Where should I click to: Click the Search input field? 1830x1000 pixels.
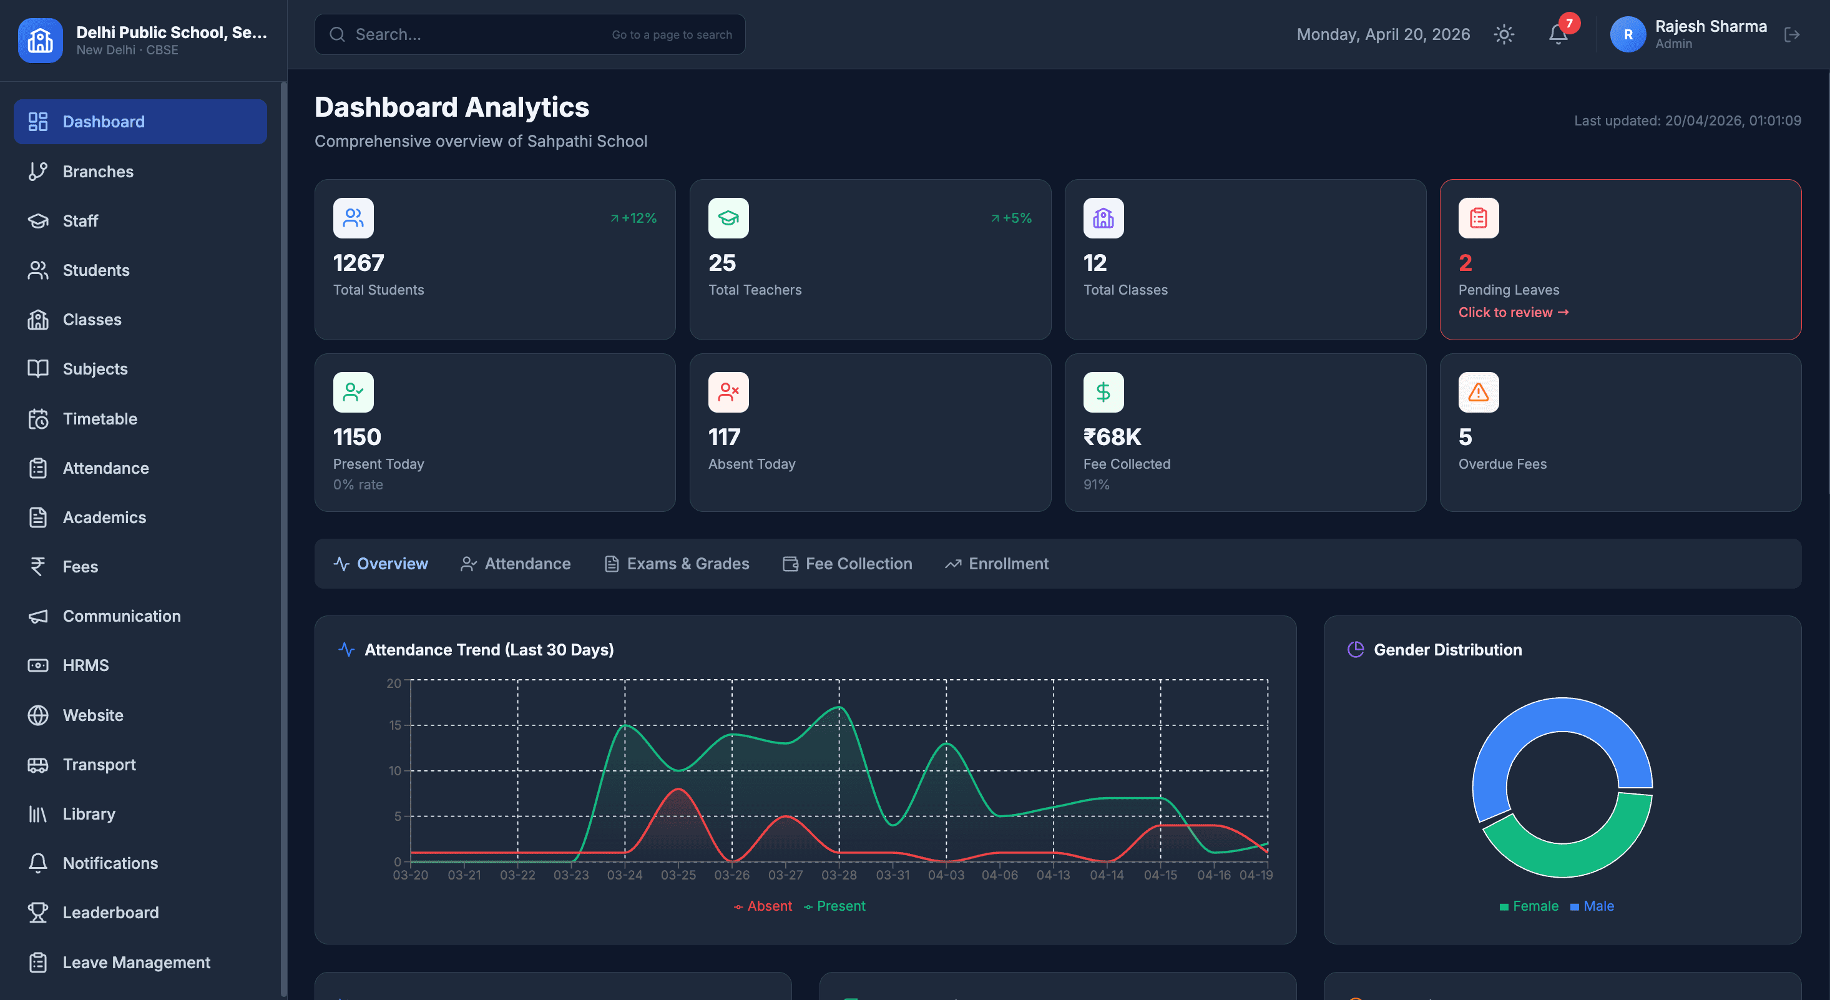[x=530, y=34]
